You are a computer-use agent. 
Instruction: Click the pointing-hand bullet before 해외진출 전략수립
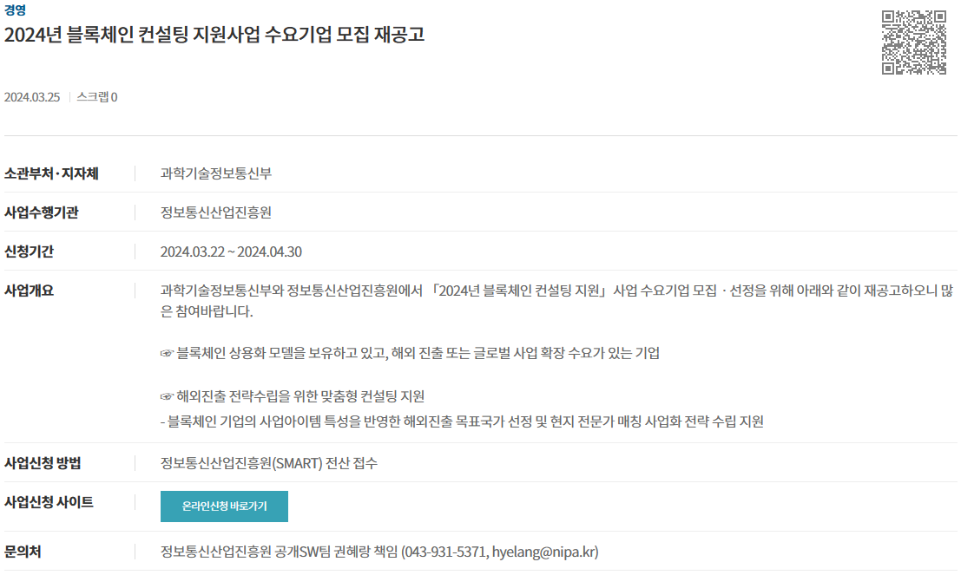click(167, 397)
